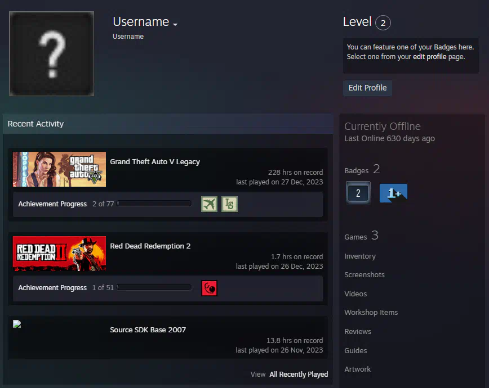Screen dimensions: 489x388
Task: View All Recently Played games
Action: click(x=299, y=375)
